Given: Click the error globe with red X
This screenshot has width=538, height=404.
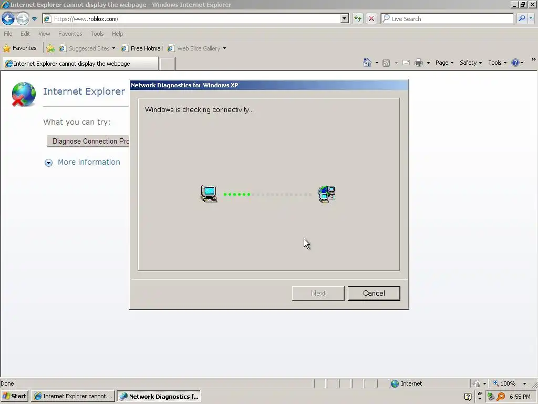Looking at the screenshot, I should tap(24, 94).
